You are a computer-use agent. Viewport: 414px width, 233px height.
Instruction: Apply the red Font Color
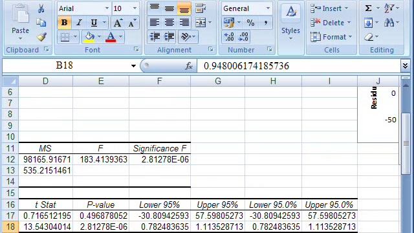click(x=111, y=37)
